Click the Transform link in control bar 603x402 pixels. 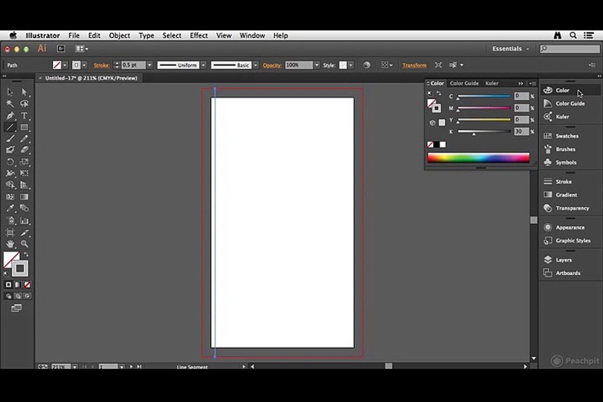point(414,65)
